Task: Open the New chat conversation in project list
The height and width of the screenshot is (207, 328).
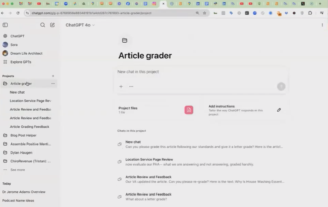Action: point(201,144)
